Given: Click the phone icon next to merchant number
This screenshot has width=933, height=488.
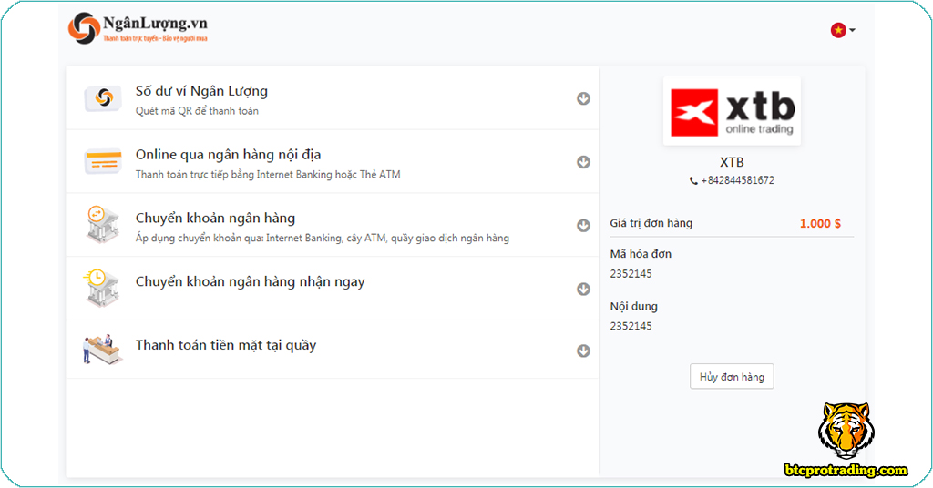Looking at the screenshot, I should pos(693,180).
